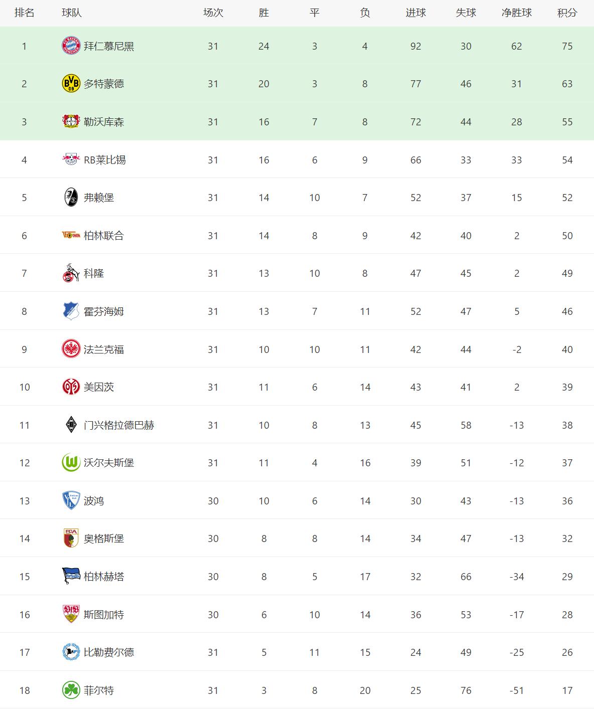Screen dimensions: 594x717
Task: Click the 积分 column header
Action: [x=567, y=13]
